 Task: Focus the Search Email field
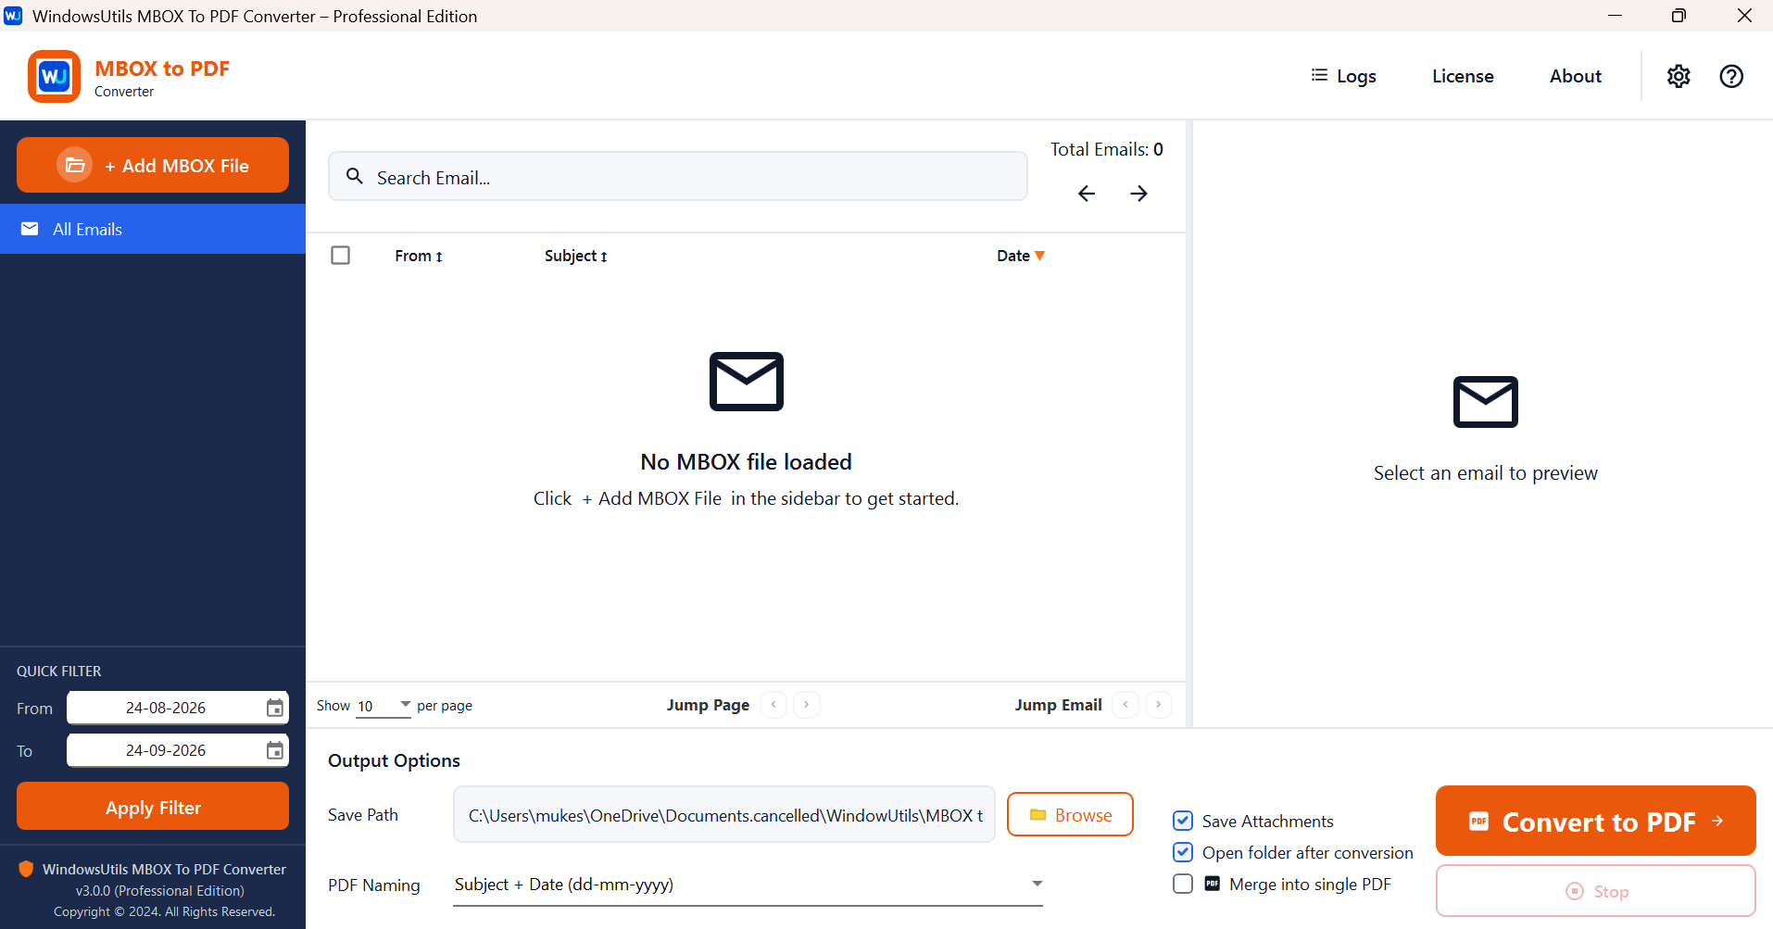pos(678,176)
